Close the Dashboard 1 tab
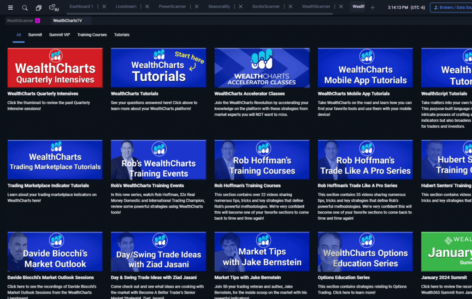Image resolution: width=472 pixels, height=299 pixels. pos(104,6)
